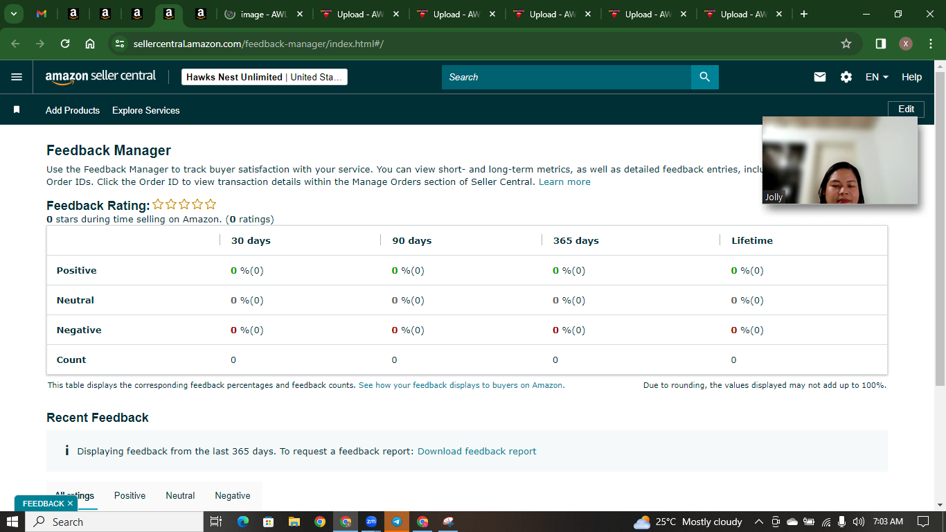Select the Neutral feedback tab

(180, 495)
